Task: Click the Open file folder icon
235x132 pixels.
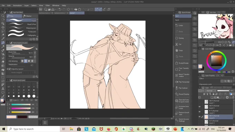Action: point(49,9)
